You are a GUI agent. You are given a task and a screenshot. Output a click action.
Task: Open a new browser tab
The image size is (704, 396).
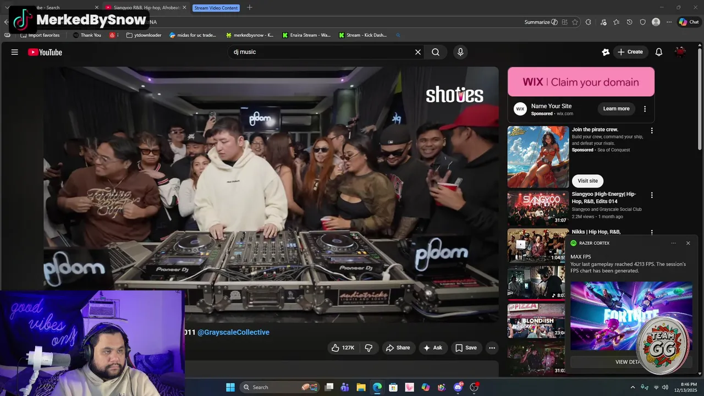250,8
